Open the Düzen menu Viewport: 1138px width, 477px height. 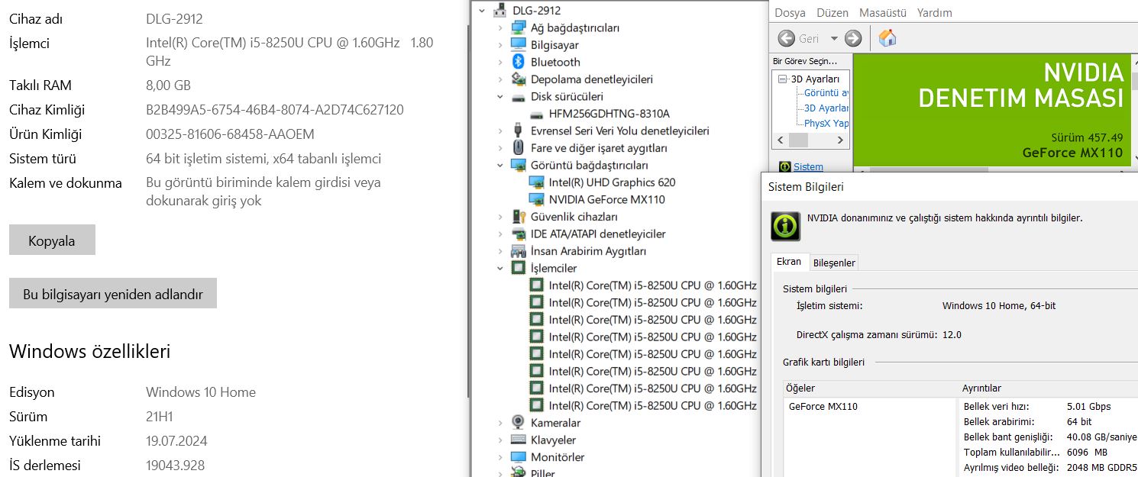[x=832, y=13]
